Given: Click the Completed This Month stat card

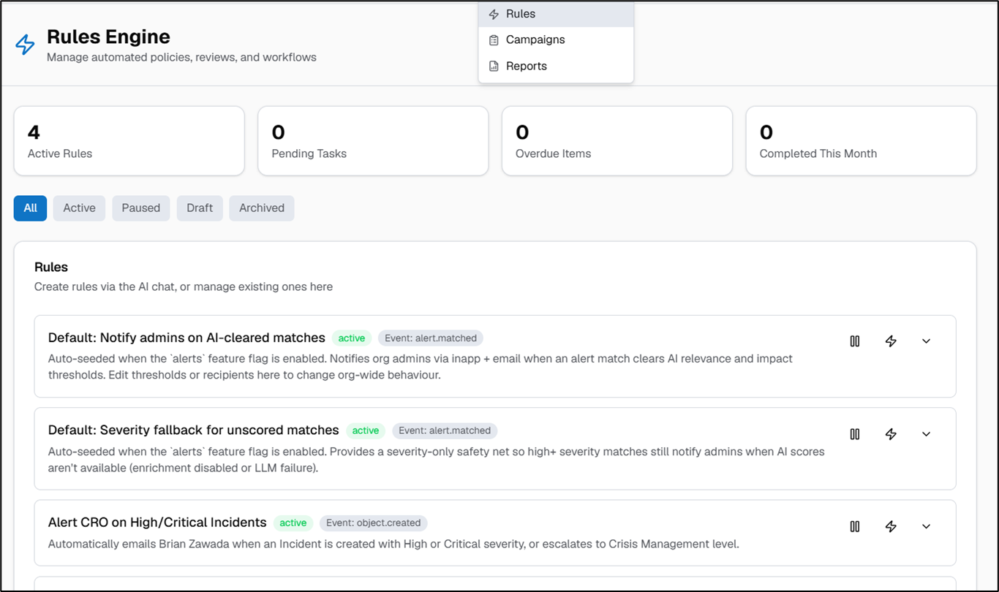Looking at the screenshot, I should tap(861, 141).
